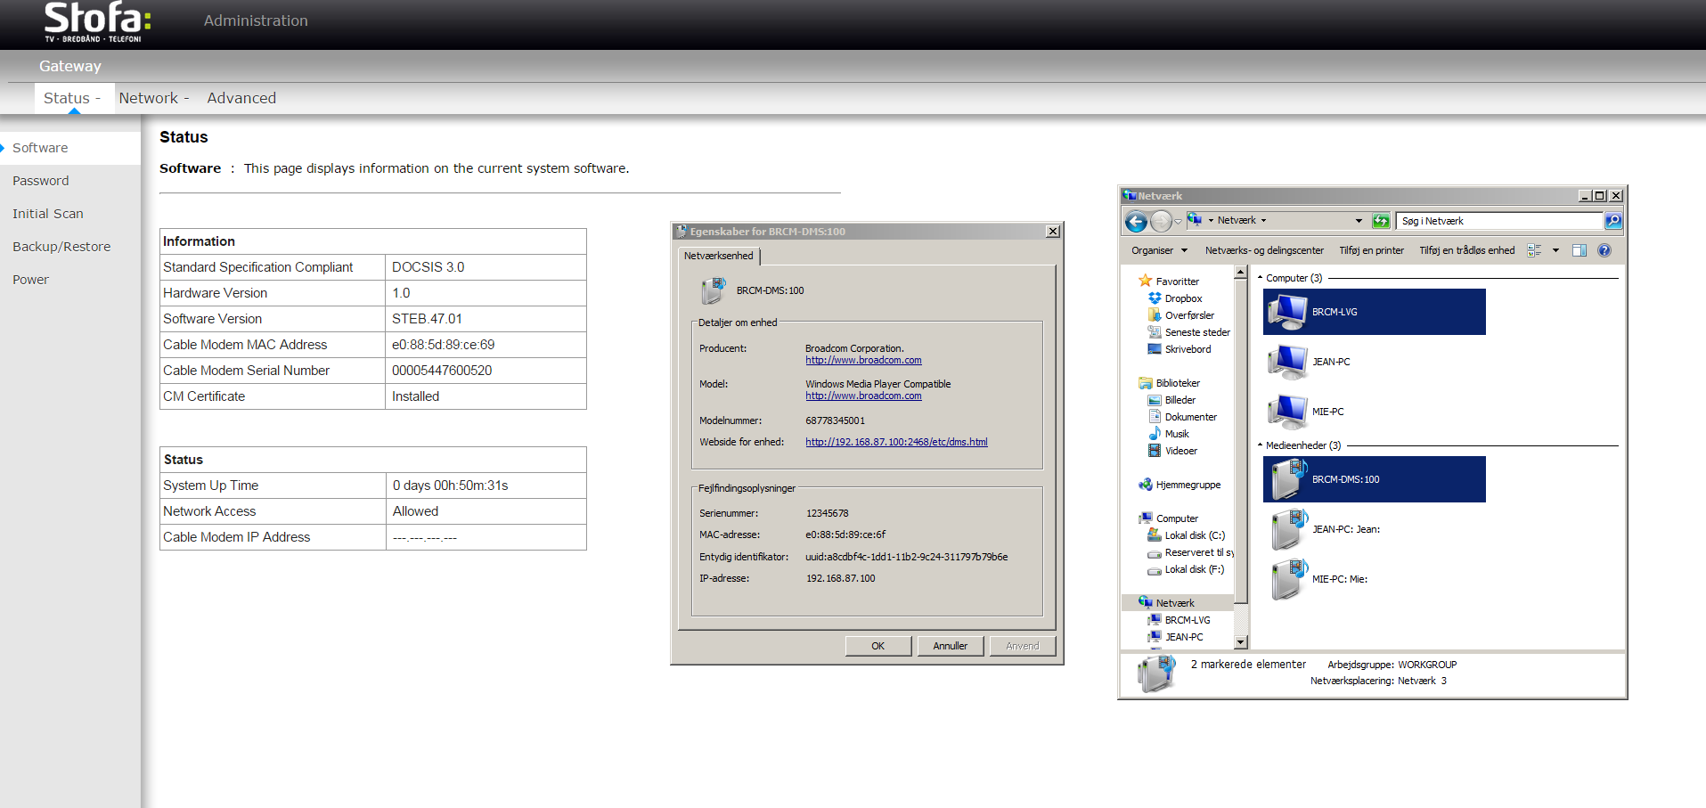
Task: Open Dropbox in the Favoritter list
Action: pyautogui.click(x=1175, y=298)
